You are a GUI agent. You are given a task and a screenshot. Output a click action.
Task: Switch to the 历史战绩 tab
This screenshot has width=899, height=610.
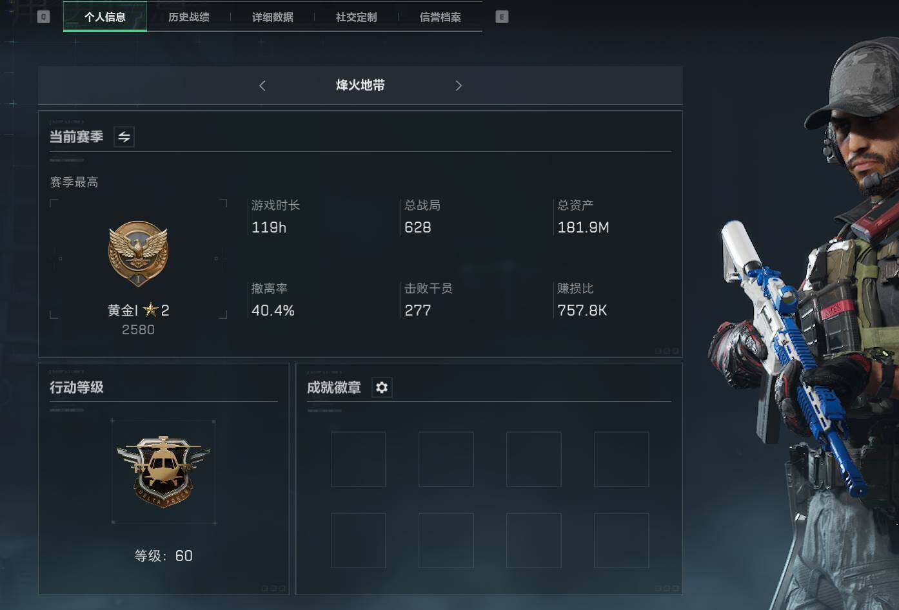[189, 17]
